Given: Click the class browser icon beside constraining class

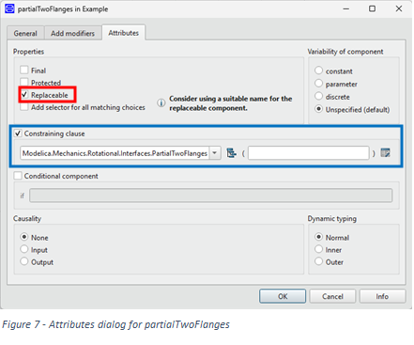Looking at the screenshot, I should [231, 153].
